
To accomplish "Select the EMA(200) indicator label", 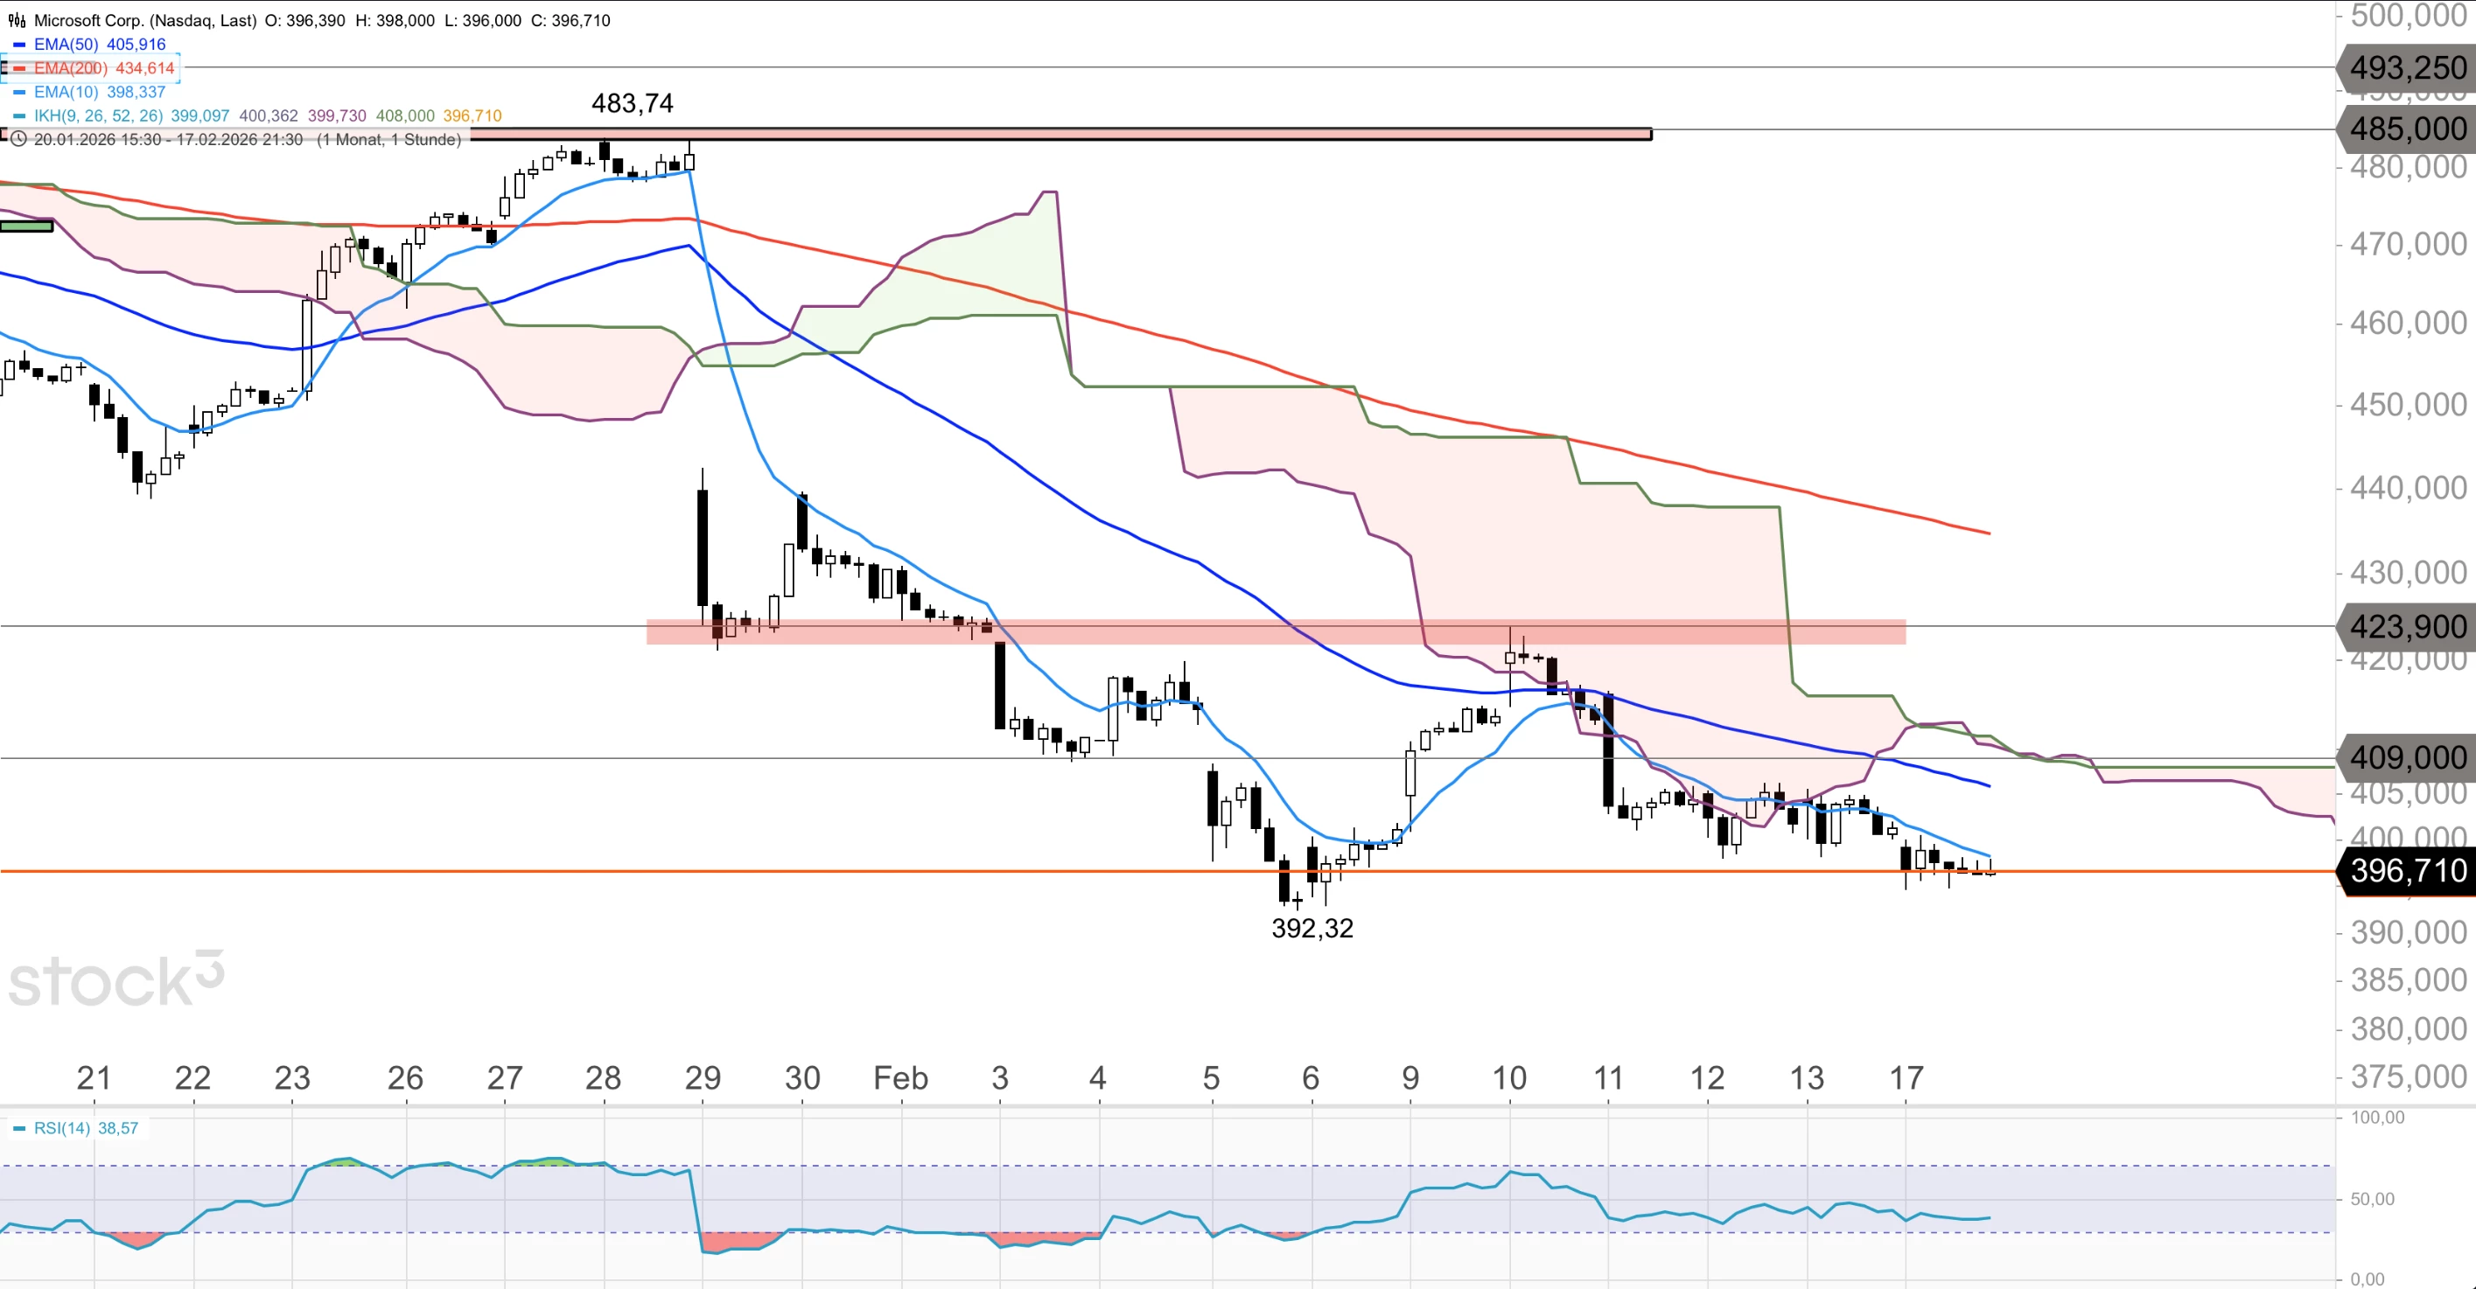I will [70, 68].
